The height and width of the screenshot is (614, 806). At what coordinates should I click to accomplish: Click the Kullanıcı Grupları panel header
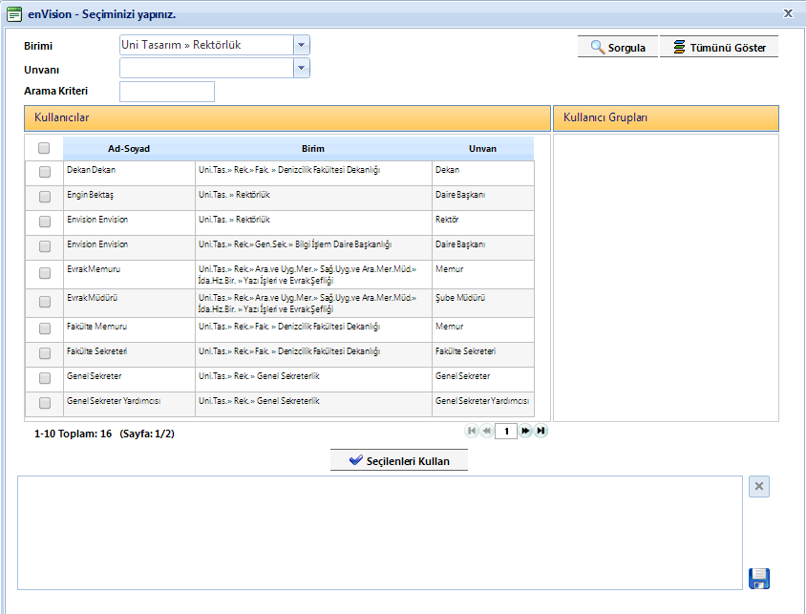click(667, 118)
